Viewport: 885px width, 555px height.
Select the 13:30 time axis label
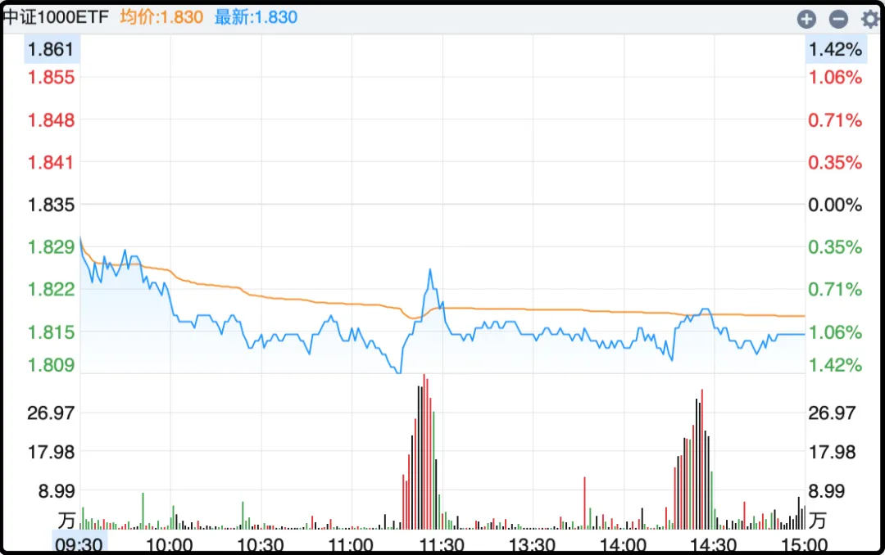click(533, 544)
